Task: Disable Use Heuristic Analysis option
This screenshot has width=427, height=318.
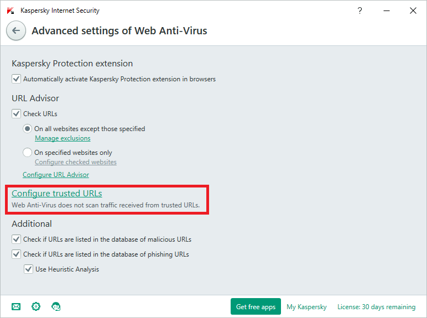Action: click(x=28, y=269)
